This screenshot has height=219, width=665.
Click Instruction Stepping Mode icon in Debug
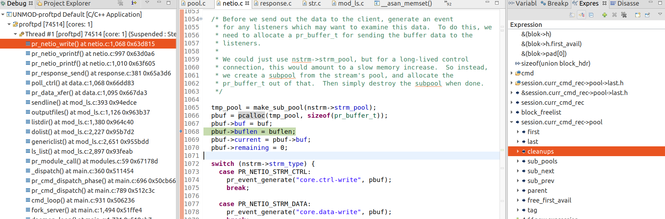(x=134, y=3)
